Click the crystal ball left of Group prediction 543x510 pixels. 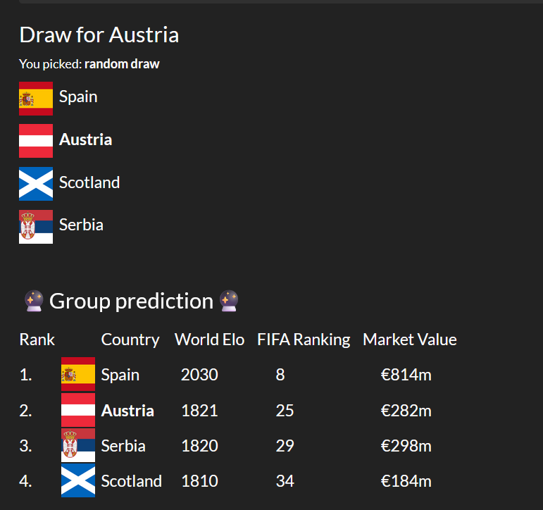click(33, 301)
